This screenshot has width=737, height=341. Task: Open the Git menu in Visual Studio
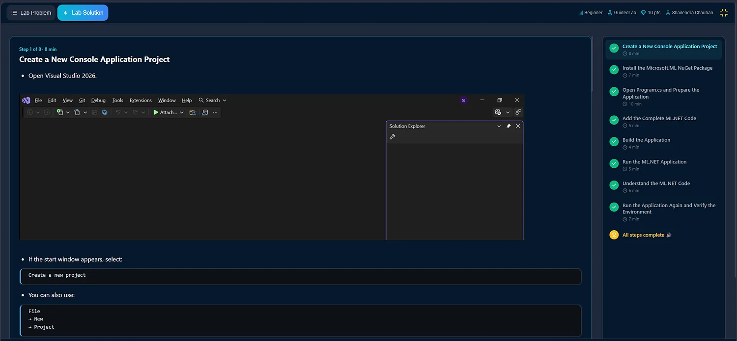82,100
